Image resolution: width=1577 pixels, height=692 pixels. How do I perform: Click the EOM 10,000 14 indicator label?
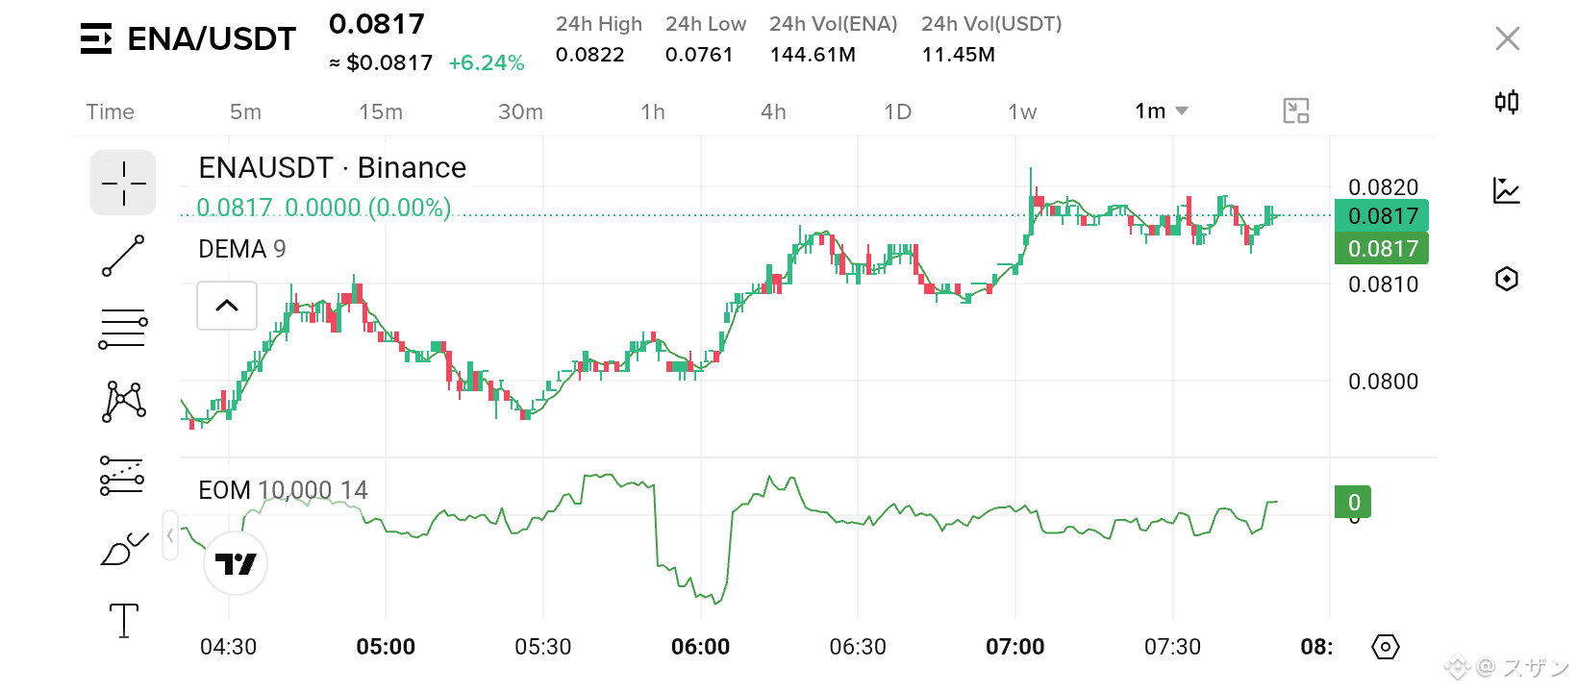pyautogui.click(x=283, y=490)
